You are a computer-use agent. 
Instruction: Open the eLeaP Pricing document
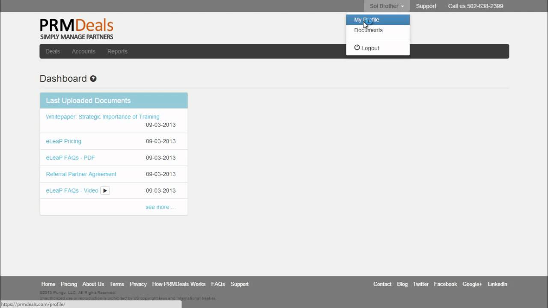[63, 141]
